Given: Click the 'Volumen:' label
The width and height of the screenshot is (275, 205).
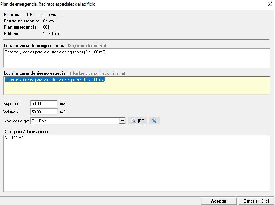Looking at the screenshot, I should click(x=11, y=112).
